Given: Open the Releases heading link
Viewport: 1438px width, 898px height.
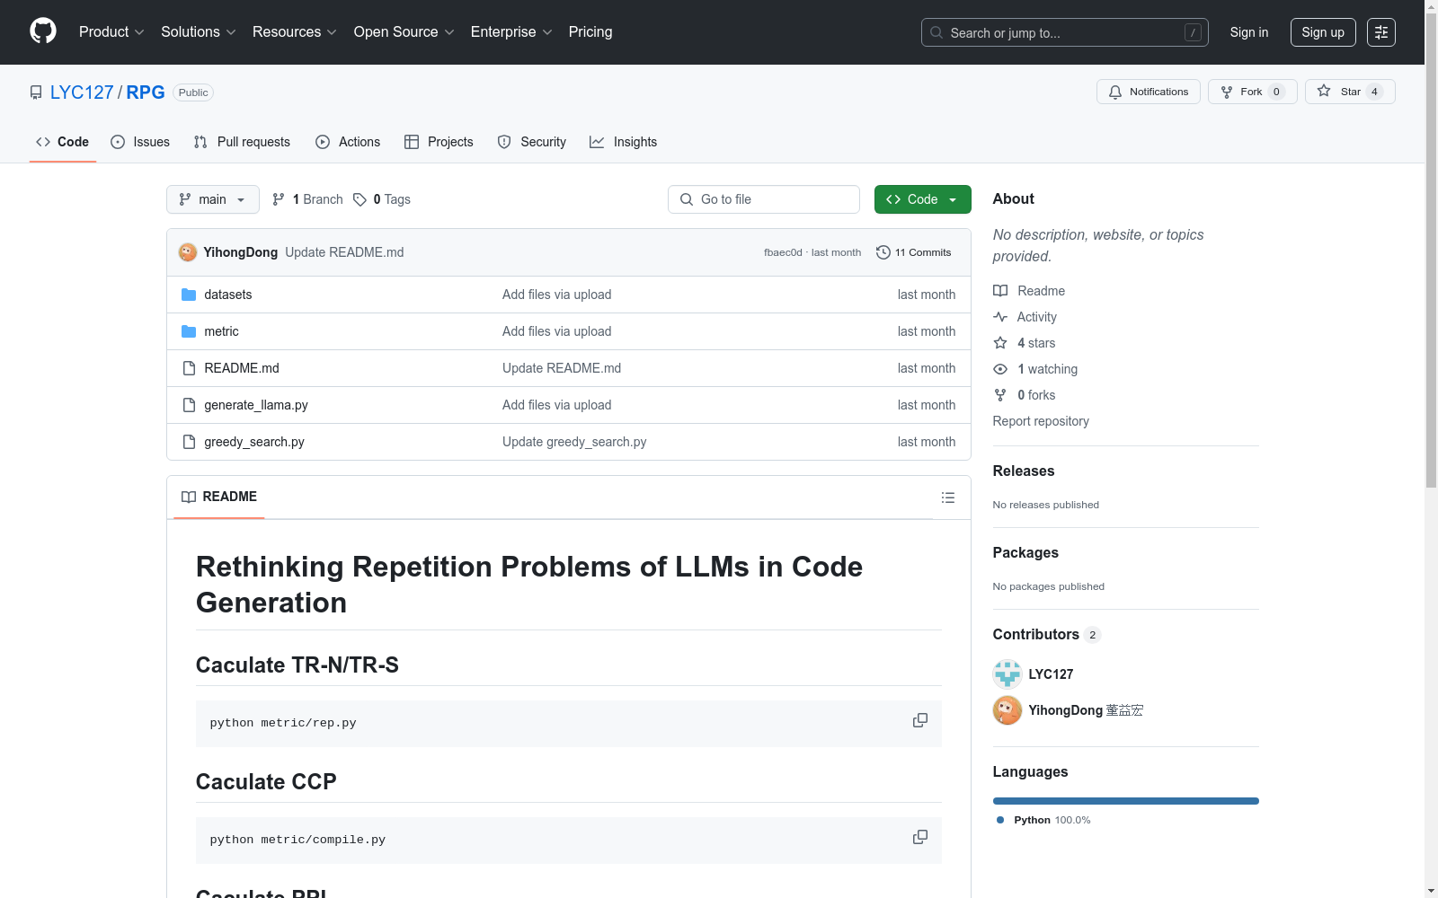Looking at the screenshot, I should point(1024,471).
